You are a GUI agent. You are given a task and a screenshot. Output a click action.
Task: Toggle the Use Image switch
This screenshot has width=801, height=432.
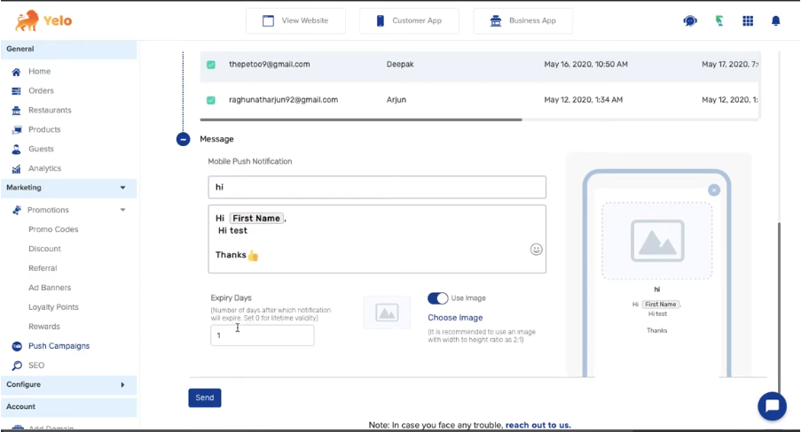tap(437, 298)
